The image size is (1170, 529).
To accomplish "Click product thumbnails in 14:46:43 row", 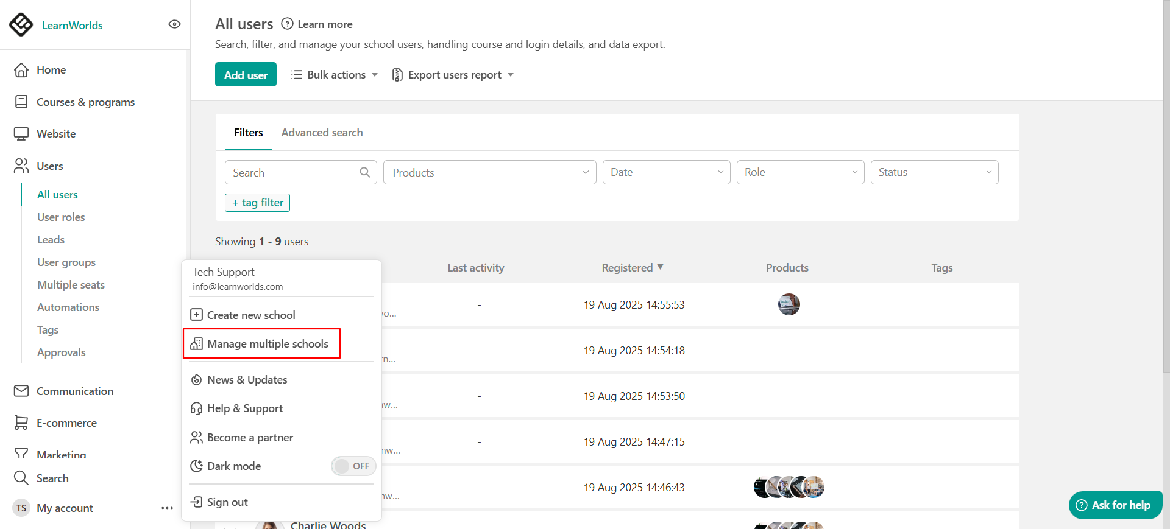I will tap(789, 487).
